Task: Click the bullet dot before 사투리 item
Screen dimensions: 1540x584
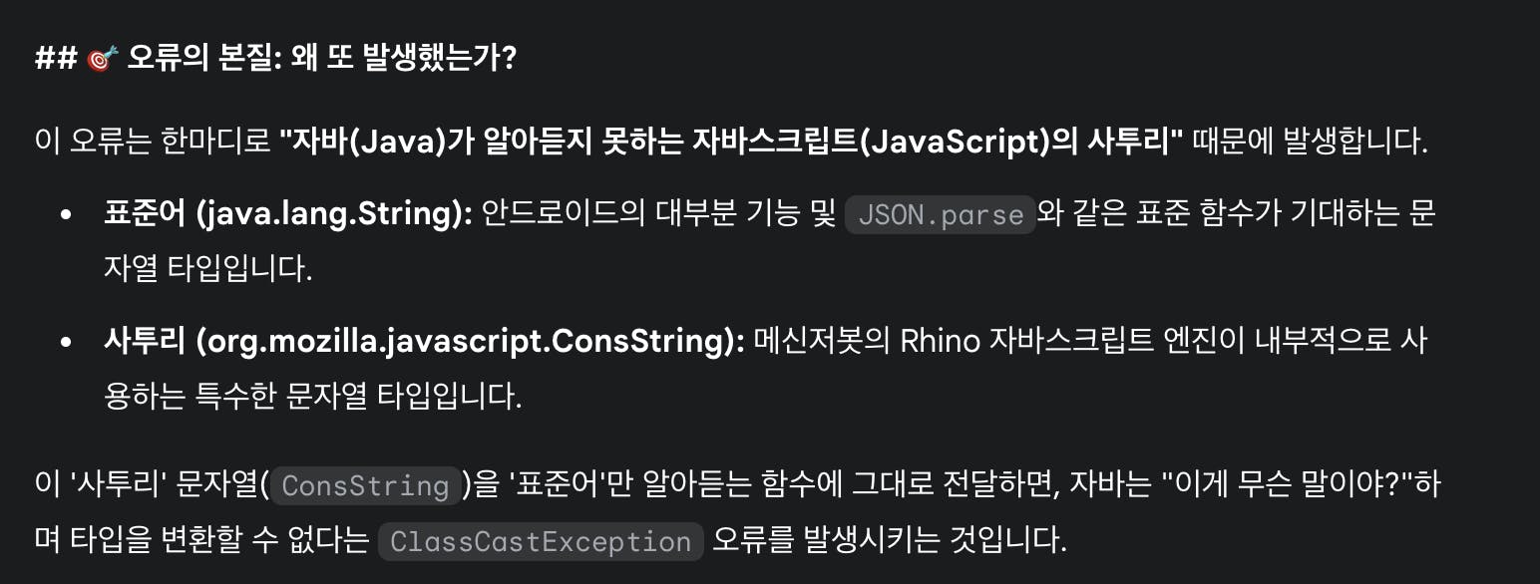Action: 67,342
